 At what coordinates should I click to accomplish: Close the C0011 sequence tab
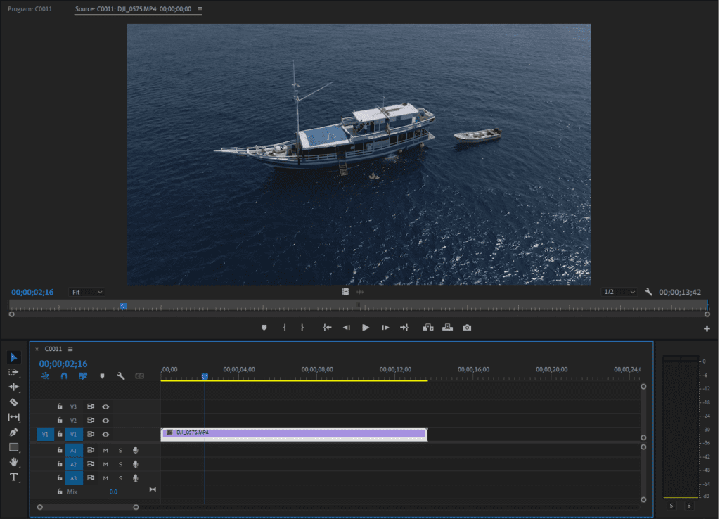pyautogui.click(x=37, y=349)
